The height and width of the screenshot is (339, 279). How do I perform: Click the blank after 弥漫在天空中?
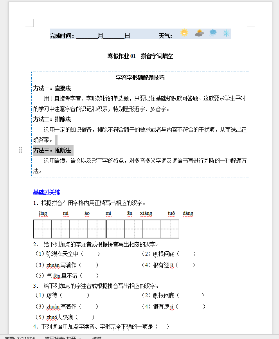coord(90,254)
